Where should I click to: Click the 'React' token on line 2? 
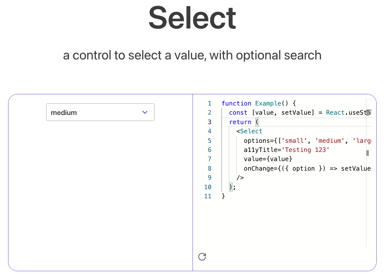(x=335, y=113)
